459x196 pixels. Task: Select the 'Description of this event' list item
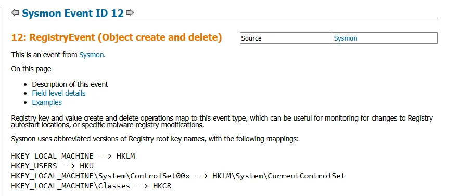[70, 84]
